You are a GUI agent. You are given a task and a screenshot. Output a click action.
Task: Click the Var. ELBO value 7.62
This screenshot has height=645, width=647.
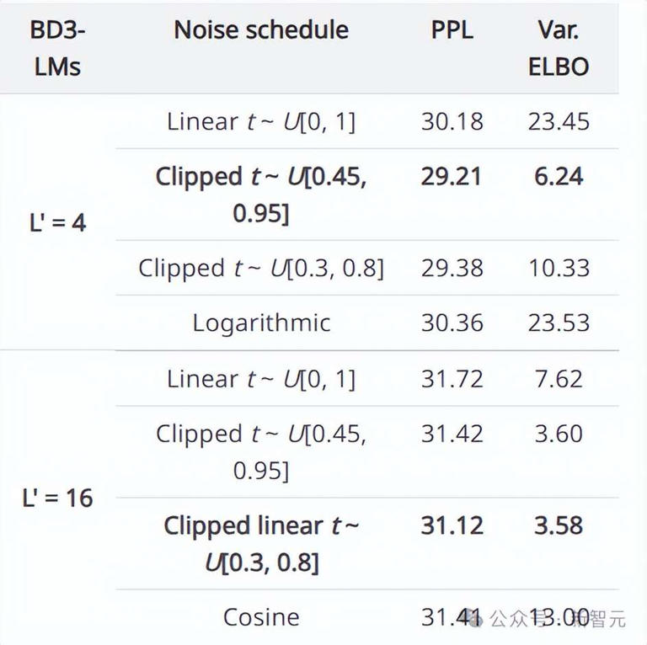[x=558, y=379]
